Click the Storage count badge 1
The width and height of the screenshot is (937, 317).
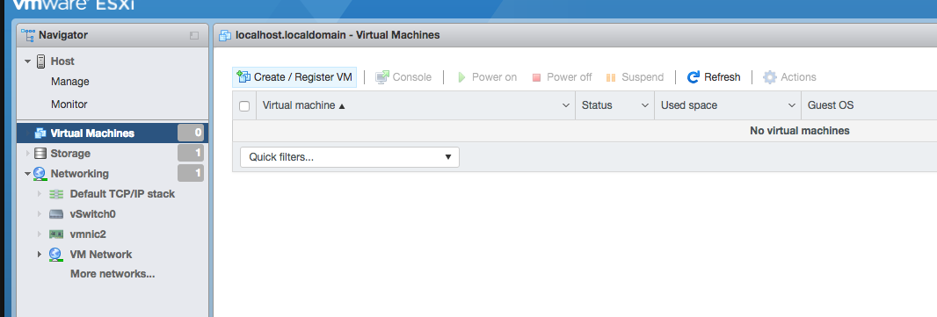click(x=191, y=154)
